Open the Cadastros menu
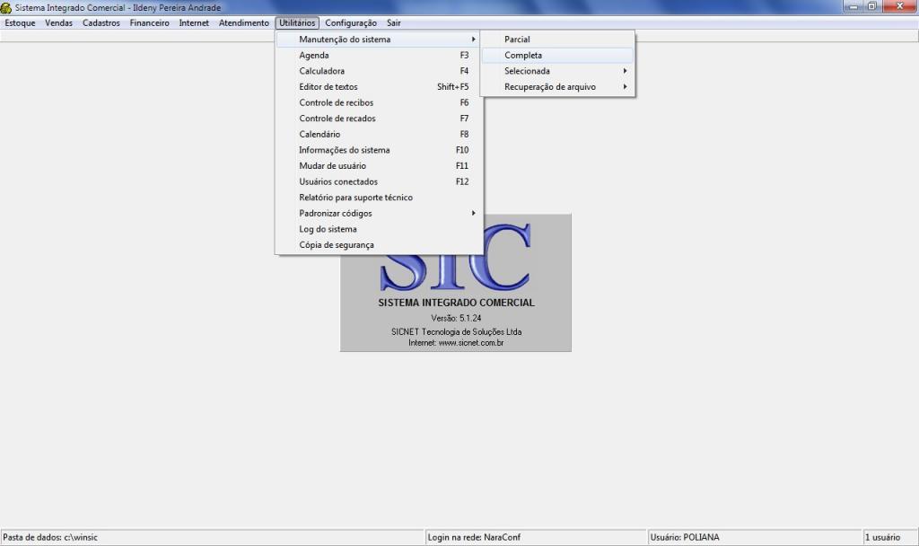 (101, 22)
